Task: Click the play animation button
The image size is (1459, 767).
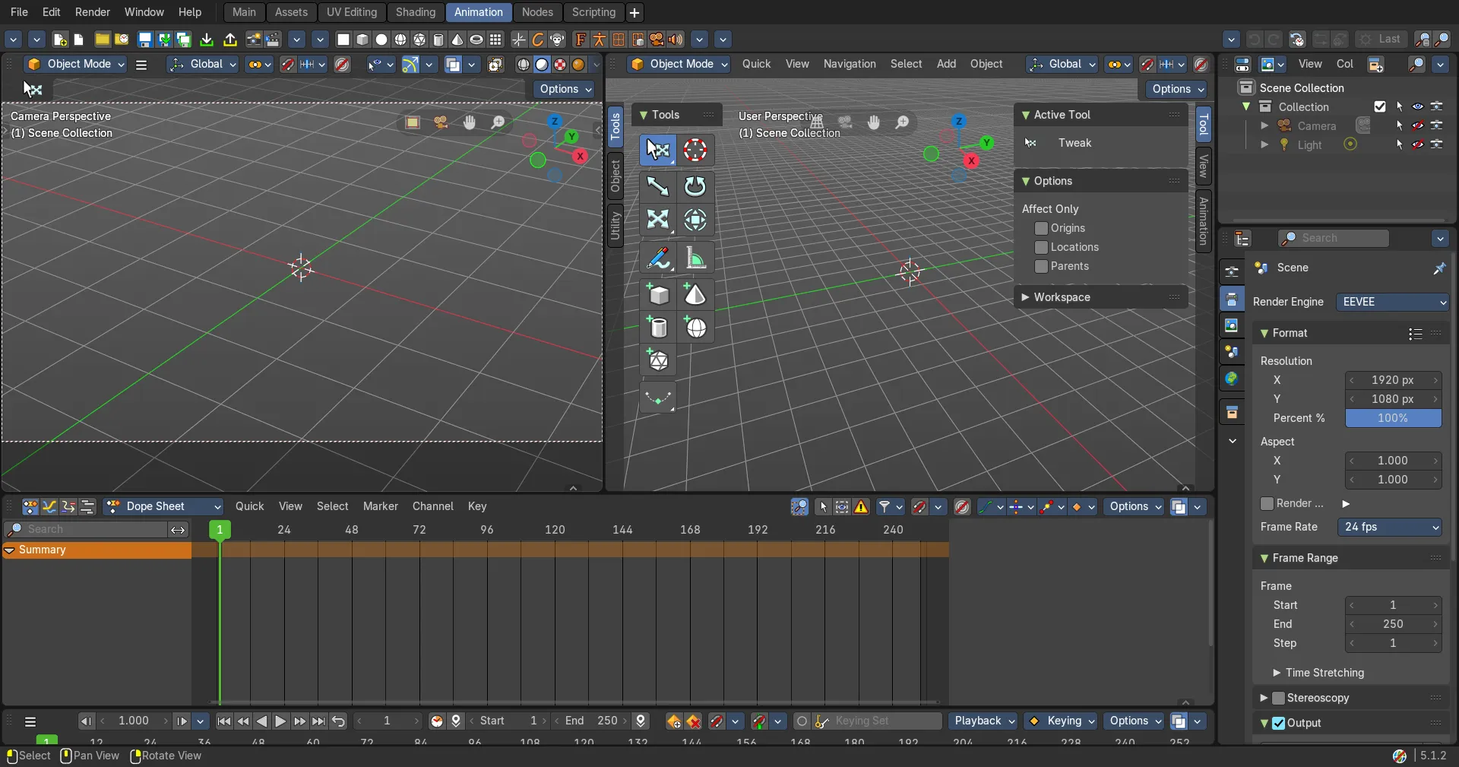Action: [x=280, y=721]
